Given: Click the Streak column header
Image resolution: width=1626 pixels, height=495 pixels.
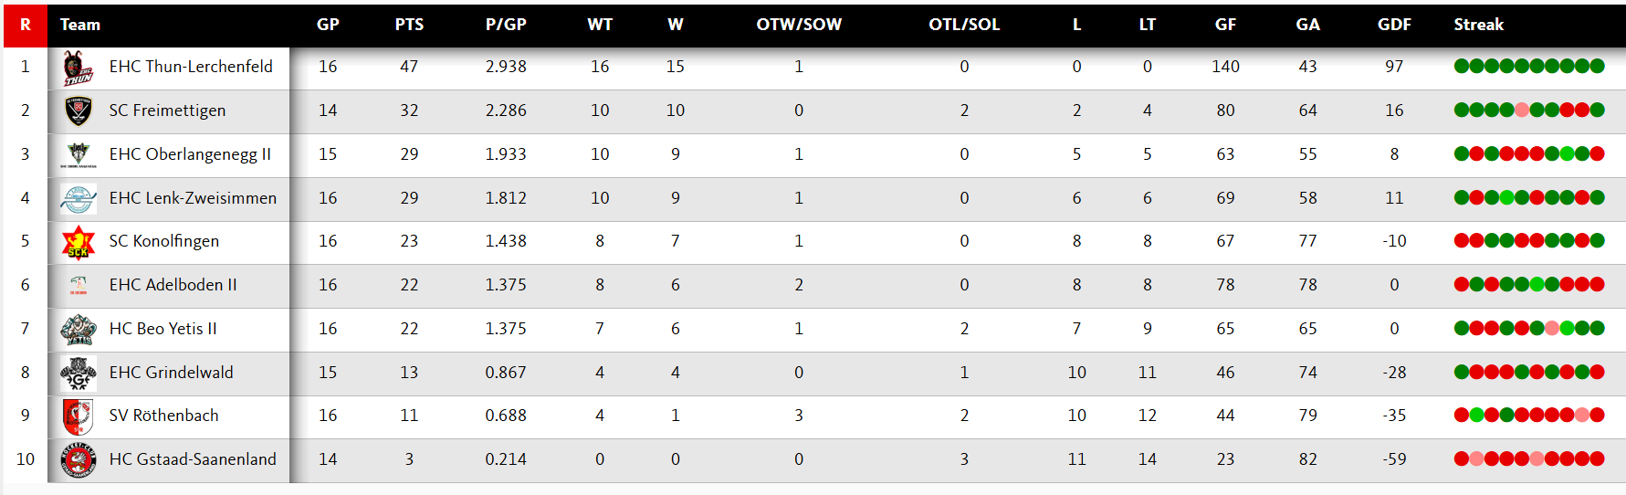Looking at the screenshot, I should click(1478, 25).
